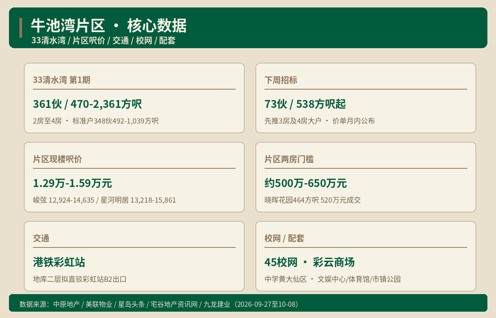The image size is (496, 318).
Task: Select the card heading 33清水湾 第1期
Action: [x=62, y=80]
